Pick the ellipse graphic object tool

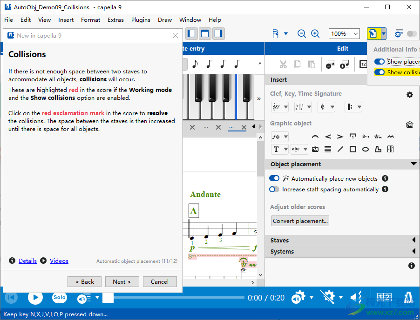click(366, 149)
